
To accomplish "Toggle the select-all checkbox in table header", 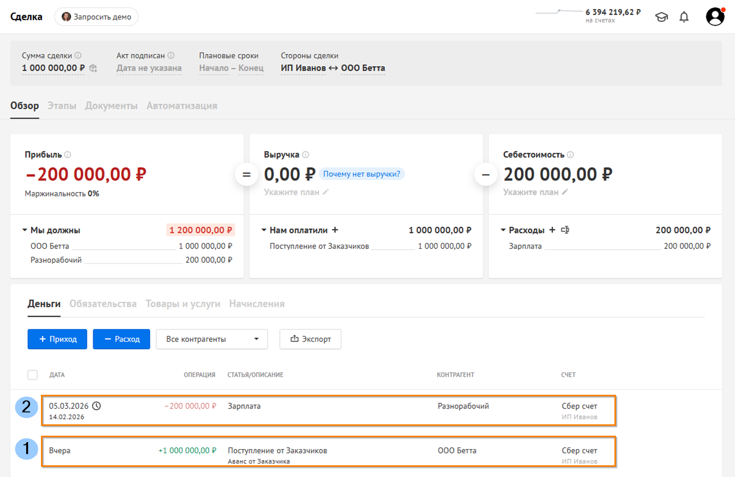I will point(33,375).
